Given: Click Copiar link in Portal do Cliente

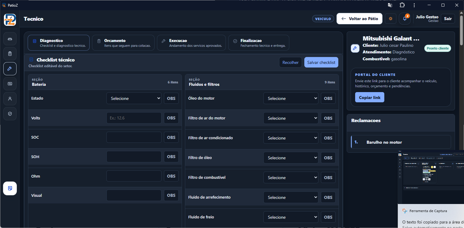Looking at the screenshot, I should (370, 97).
